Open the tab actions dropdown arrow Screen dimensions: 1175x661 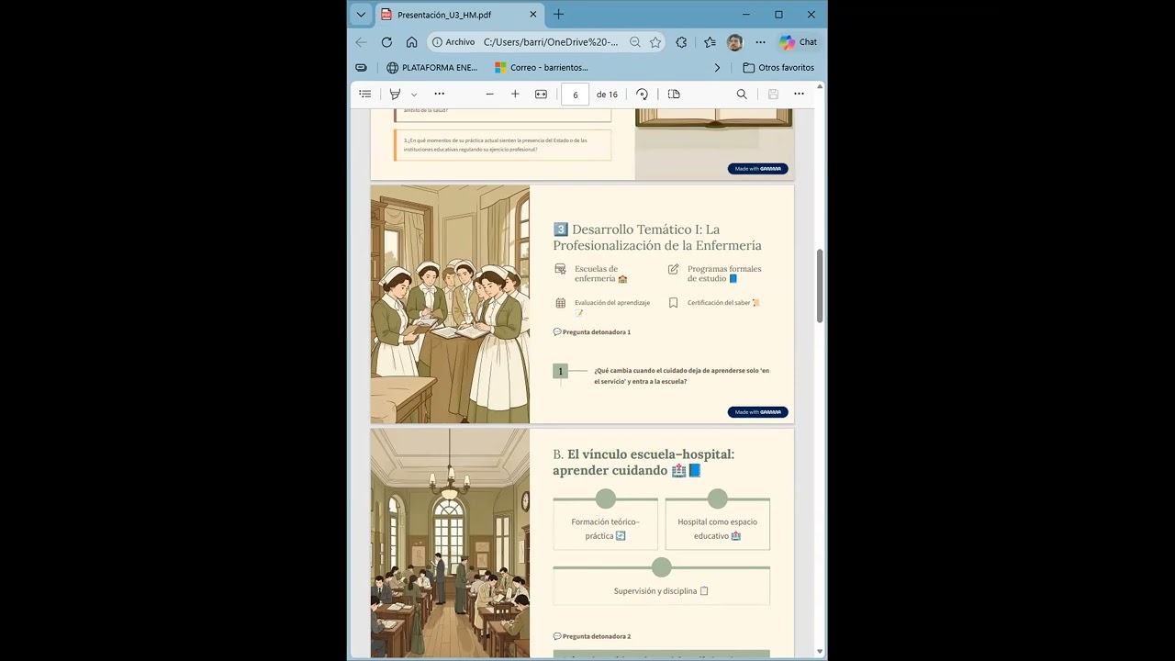coord(361,15)
